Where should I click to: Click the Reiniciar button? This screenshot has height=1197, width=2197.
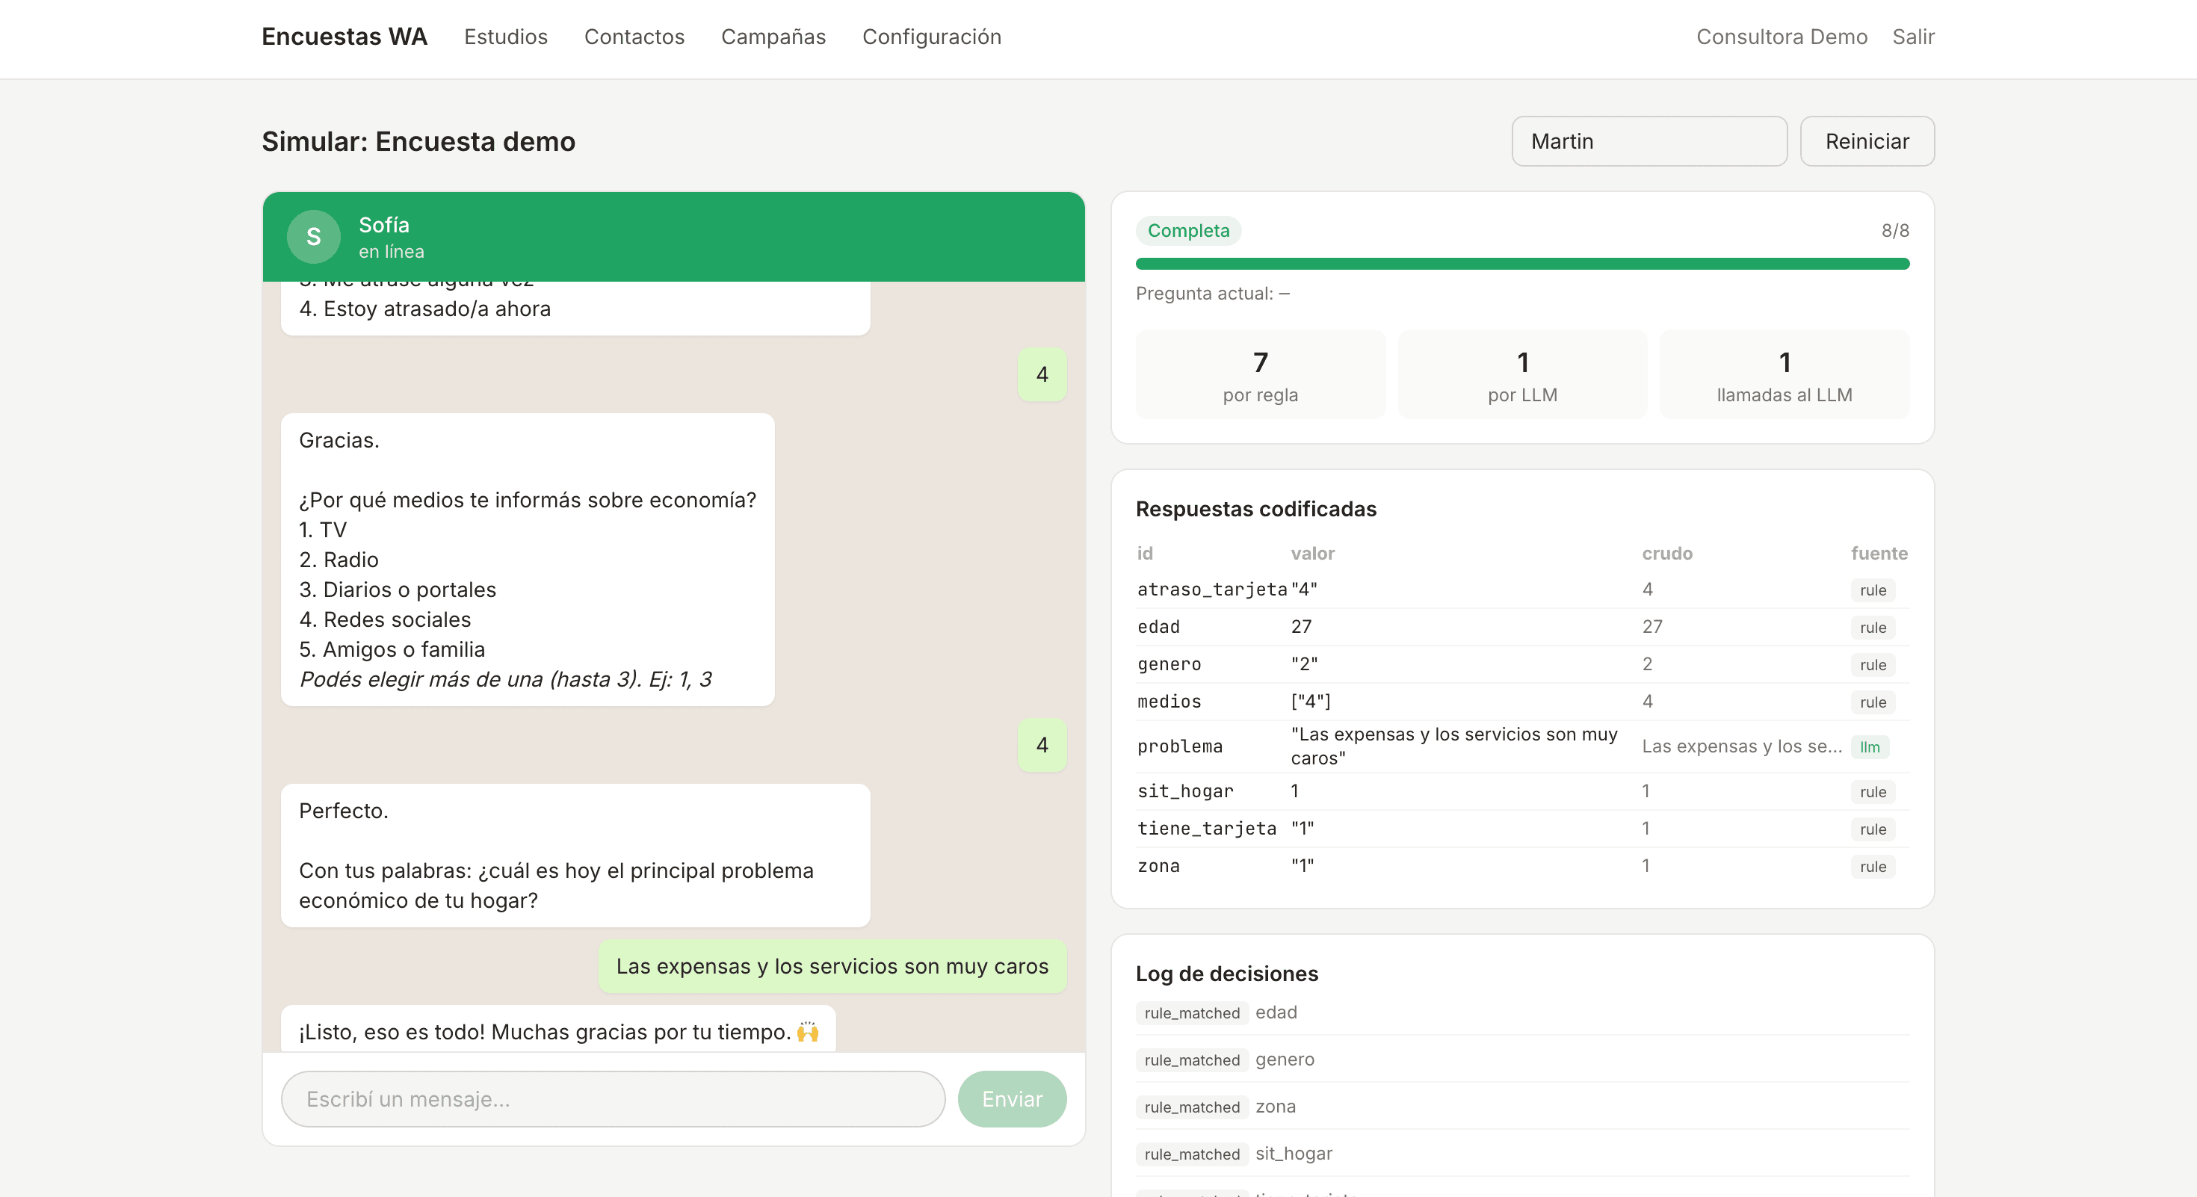pyautogui.click(x=1867, y=141)
